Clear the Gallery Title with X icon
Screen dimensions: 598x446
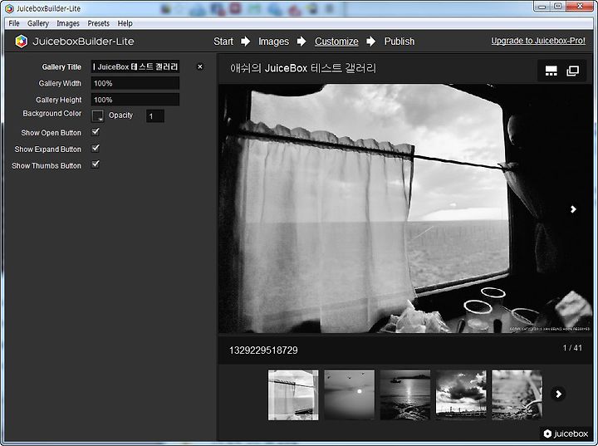click(x=200, y=66)
